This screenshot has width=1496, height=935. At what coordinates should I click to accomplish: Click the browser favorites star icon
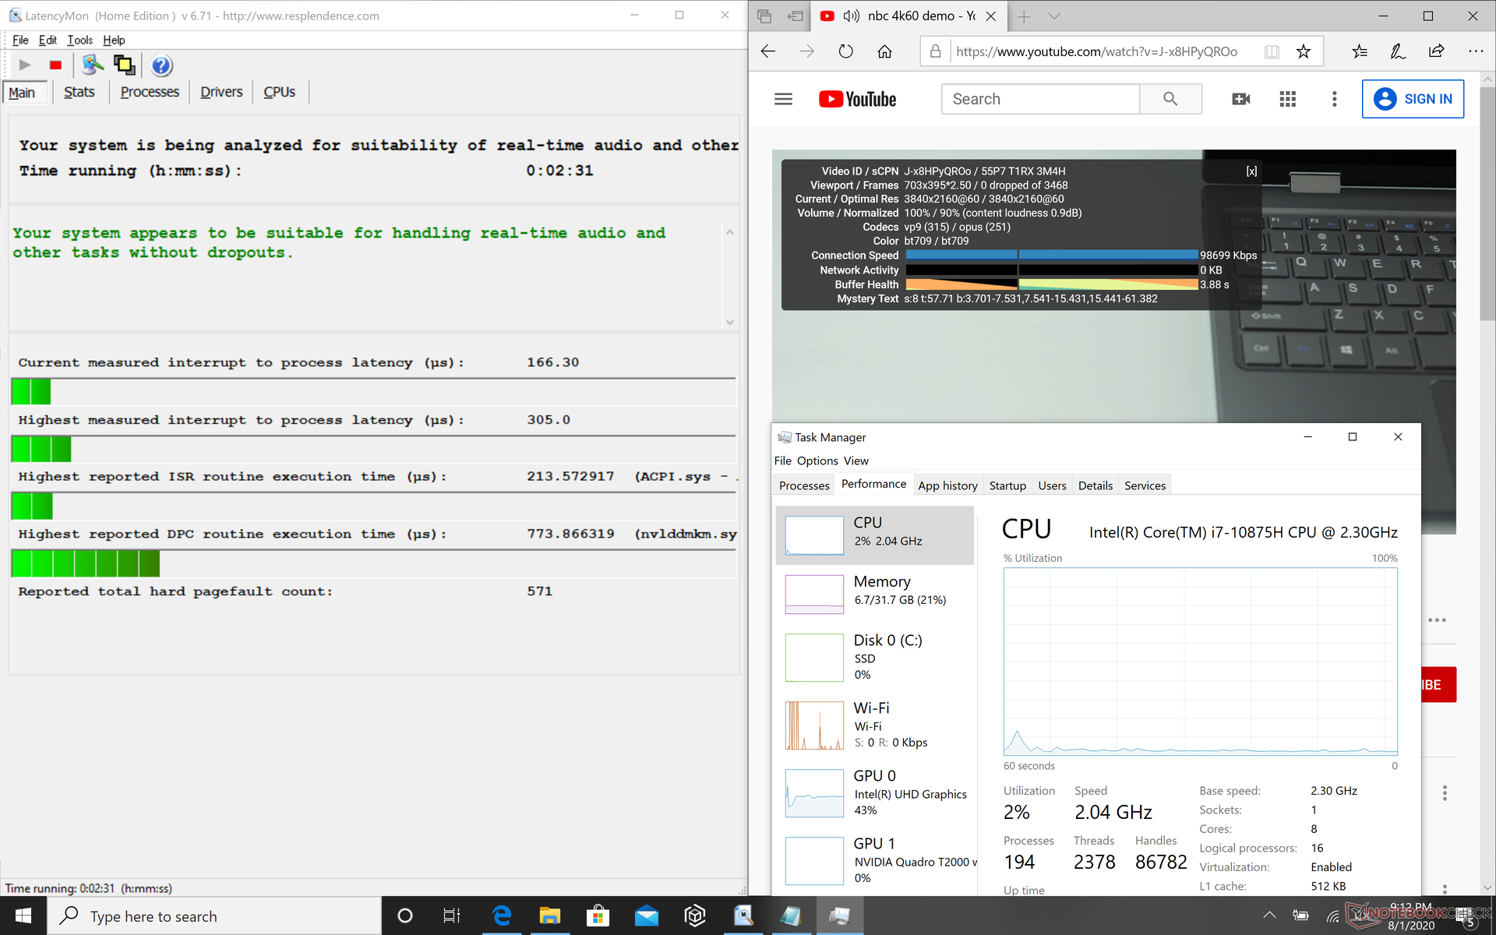click(x=1303, y=51)
